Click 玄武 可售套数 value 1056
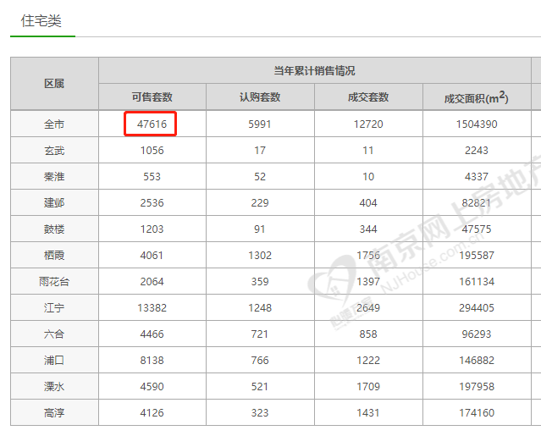 (x=152, y=151)
